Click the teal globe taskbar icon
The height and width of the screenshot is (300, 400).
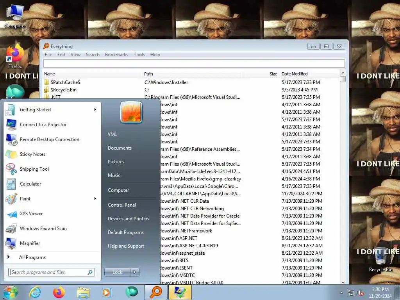(132, 292)
